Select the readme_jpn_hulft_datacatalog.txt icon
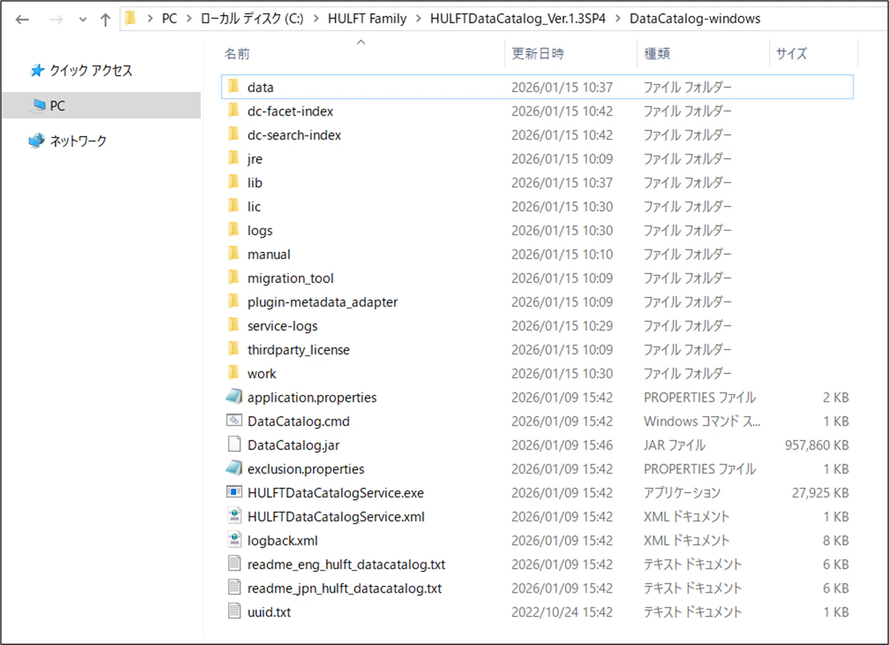 (234, 588)
